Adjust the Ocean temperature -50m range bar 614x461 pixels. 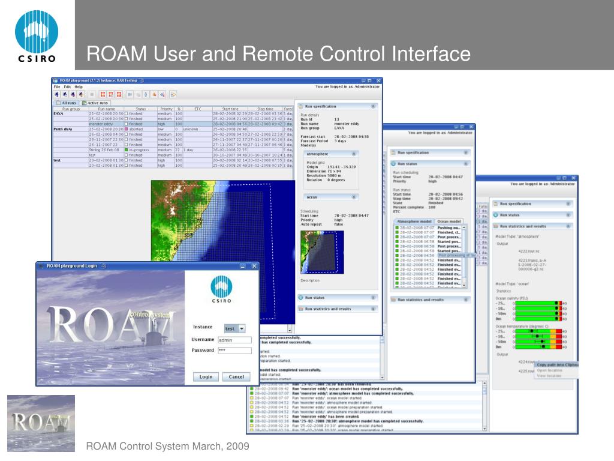tap(539, 342)
